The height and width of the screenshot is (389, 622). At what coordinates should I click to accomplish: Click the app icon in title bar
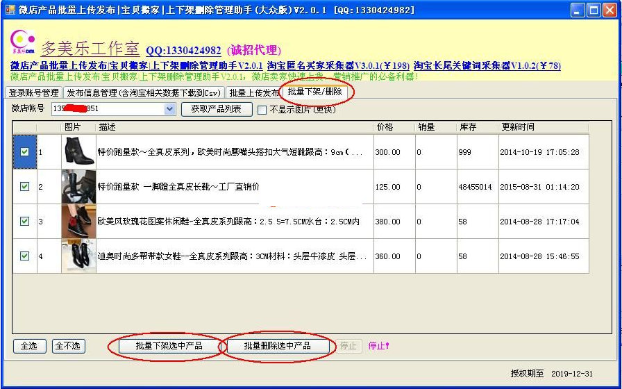10,10
